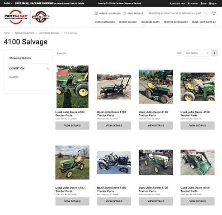Viewport: 222px width, 215px height.
Task: Toggle the sort direction arrow button
Action: pos(215,53)
